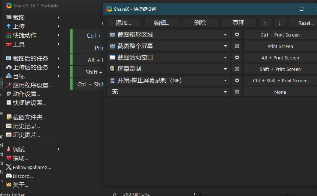Open 历史记录... from the main menu
Viewport: 317px width, 196px height.
click(33, 126)
